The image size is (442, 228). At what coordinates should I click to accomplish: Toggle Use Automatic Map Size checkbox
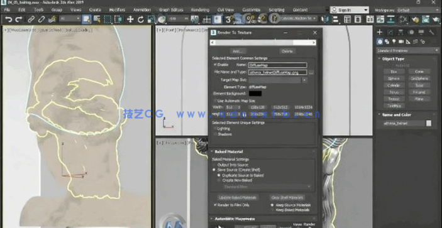coord(216,100)
